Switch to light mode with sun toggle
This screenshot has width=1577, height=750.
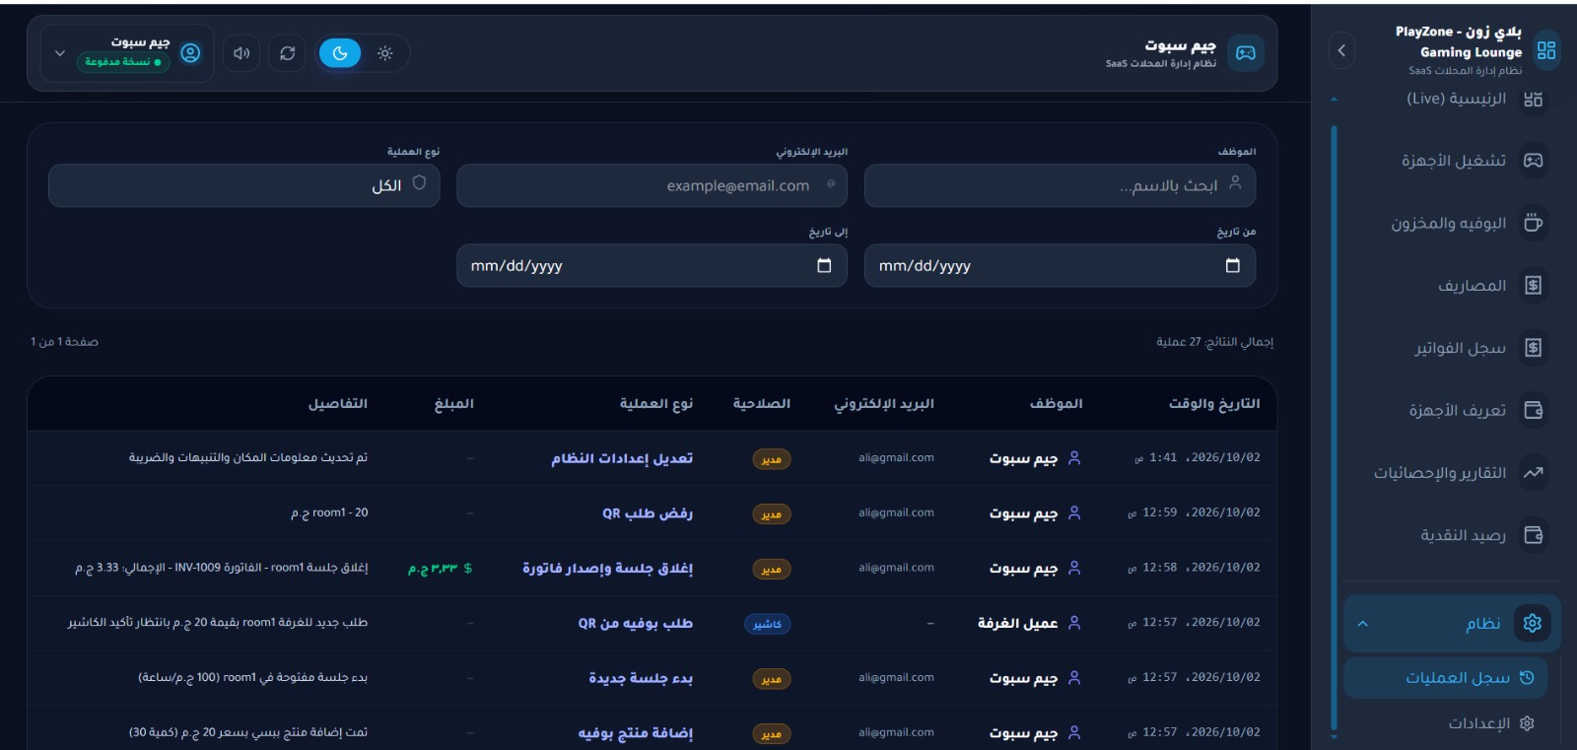pos(385,53)
